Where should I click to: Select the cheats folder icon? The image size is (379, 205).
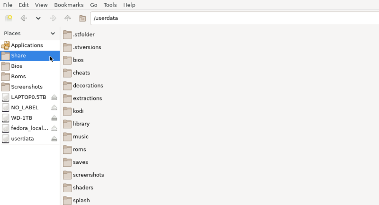(x=67, y=73)
